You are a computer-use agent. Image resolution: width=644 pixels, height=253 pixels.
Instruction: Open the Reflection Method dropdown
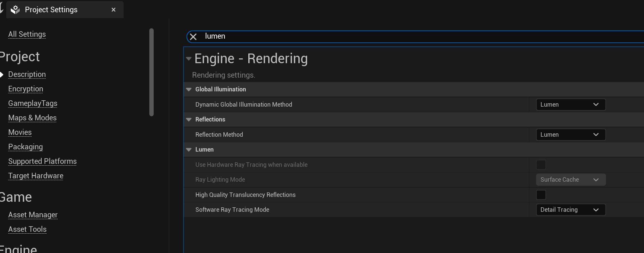pos(571,135)
